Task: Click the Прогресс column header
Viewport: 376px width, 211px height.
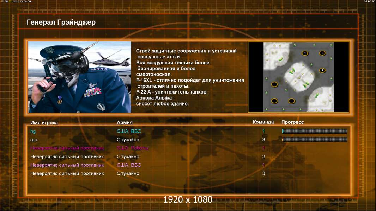Action: [292, 122]
